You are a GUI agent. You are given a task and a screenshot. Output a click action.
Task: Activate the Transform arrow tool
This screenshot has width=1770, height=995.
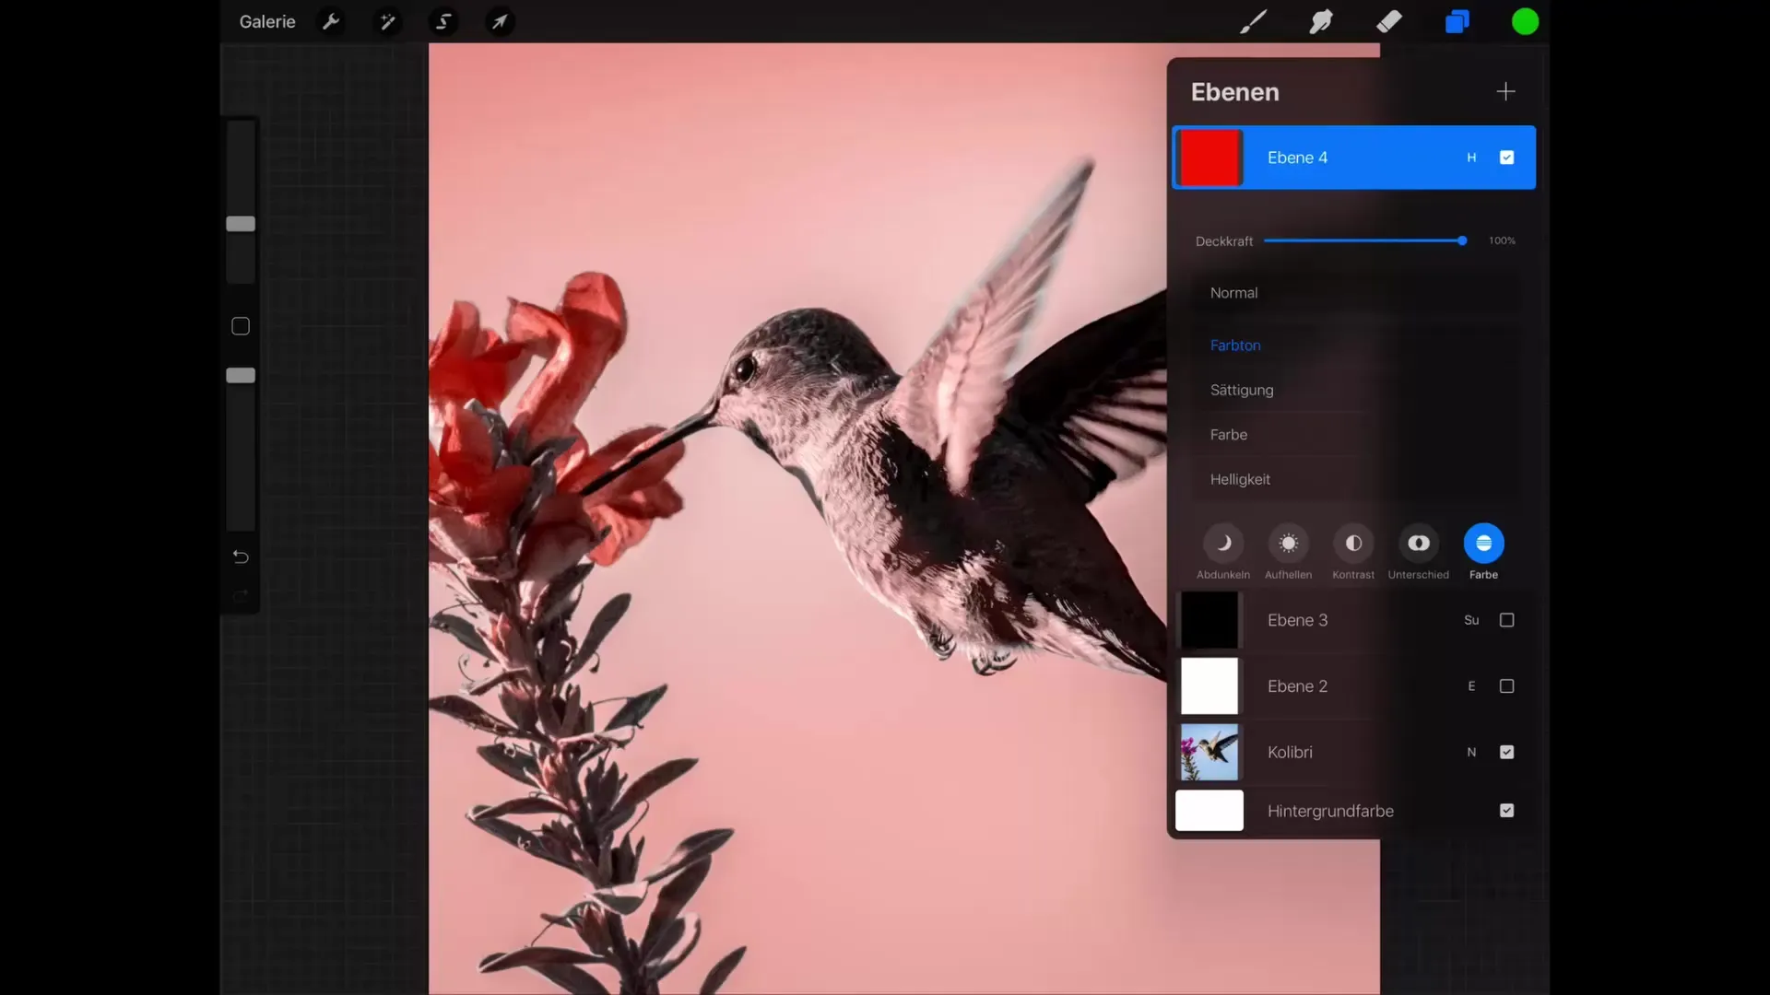tap(500, 21)
